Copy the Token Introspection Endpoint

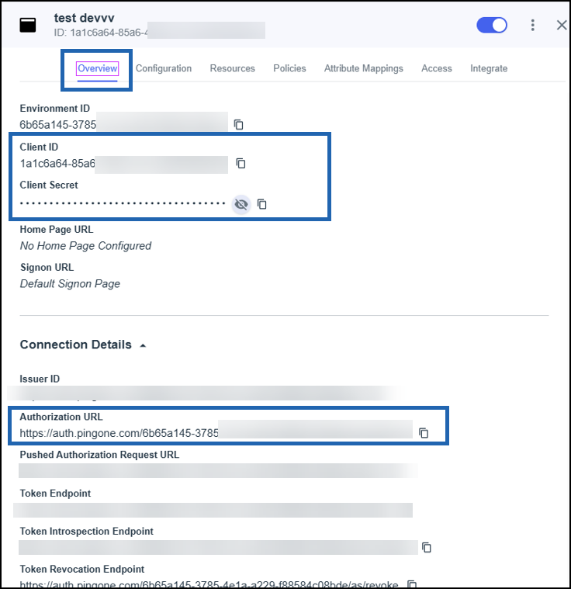[x=427, y=547]
